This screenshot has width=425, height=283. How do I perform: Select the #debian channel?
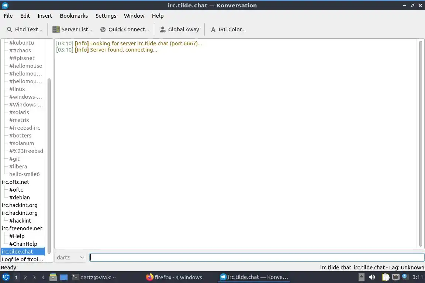pos(19,198)
